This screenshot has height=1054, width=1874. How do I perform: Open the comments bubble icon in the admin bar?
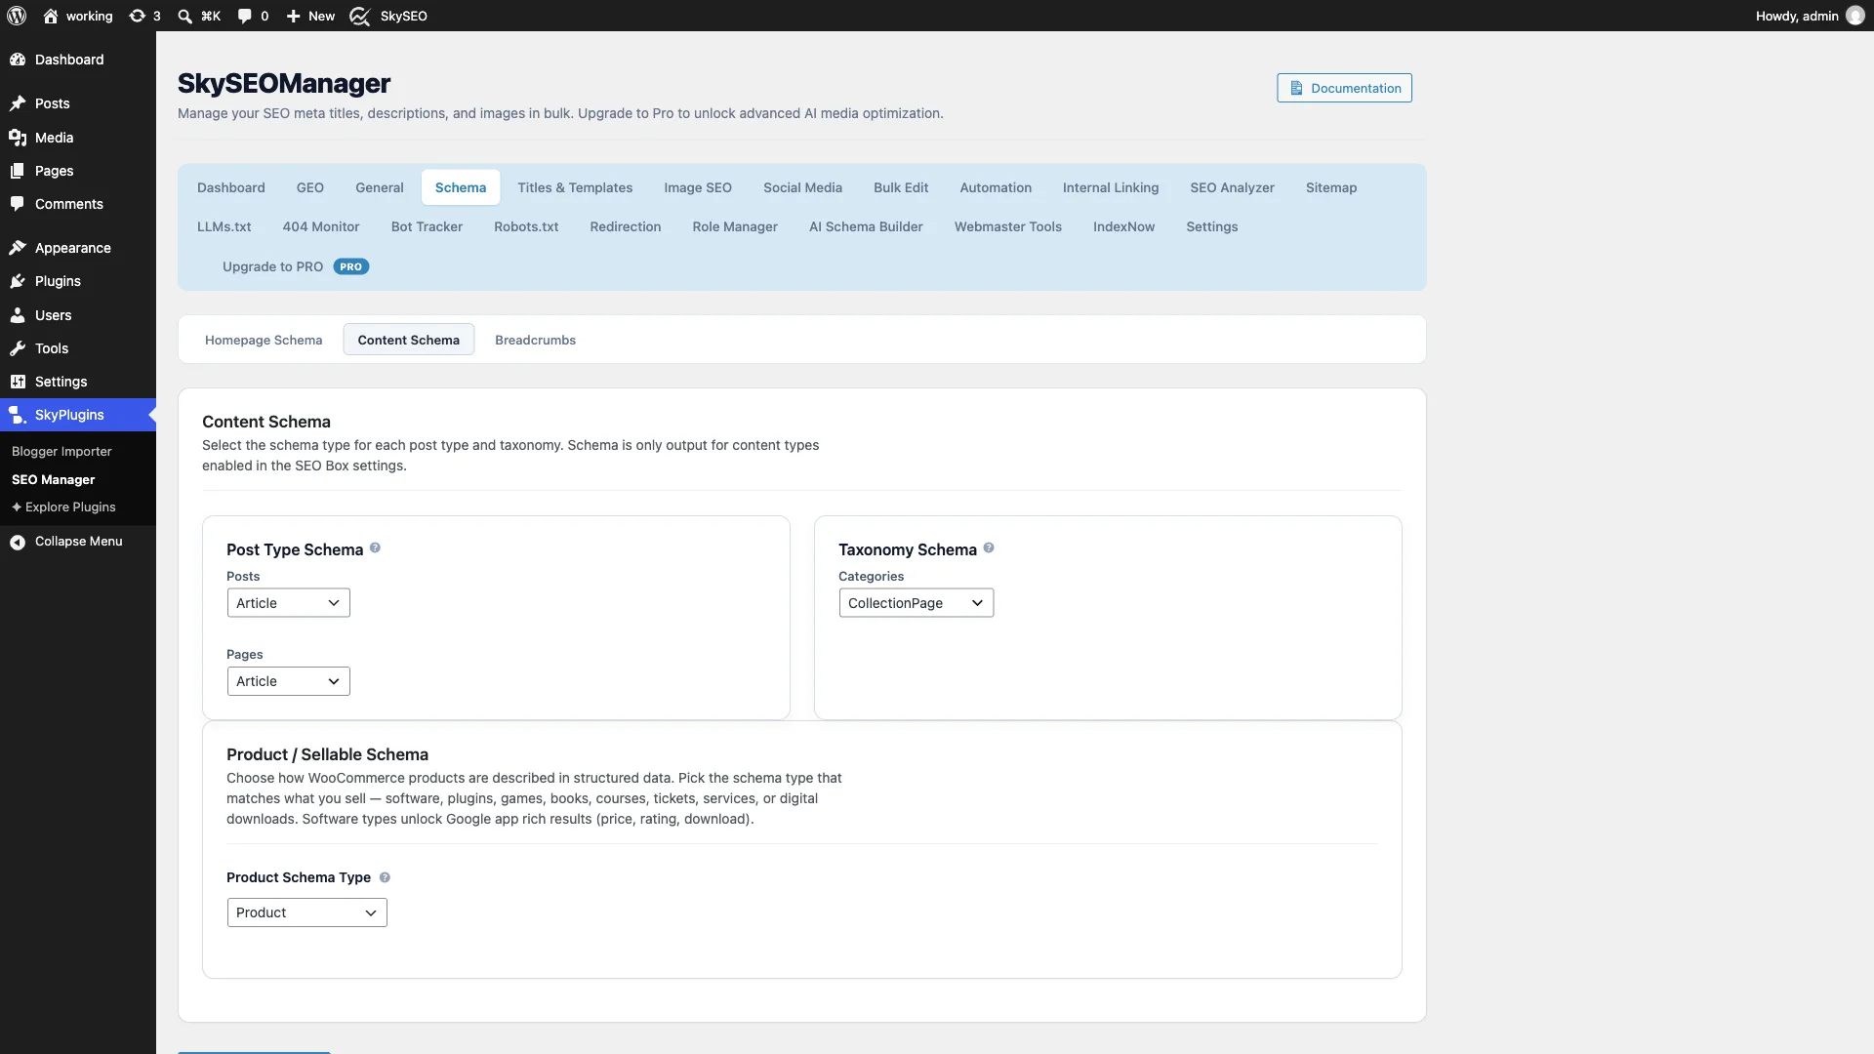[x=244, y=16]
